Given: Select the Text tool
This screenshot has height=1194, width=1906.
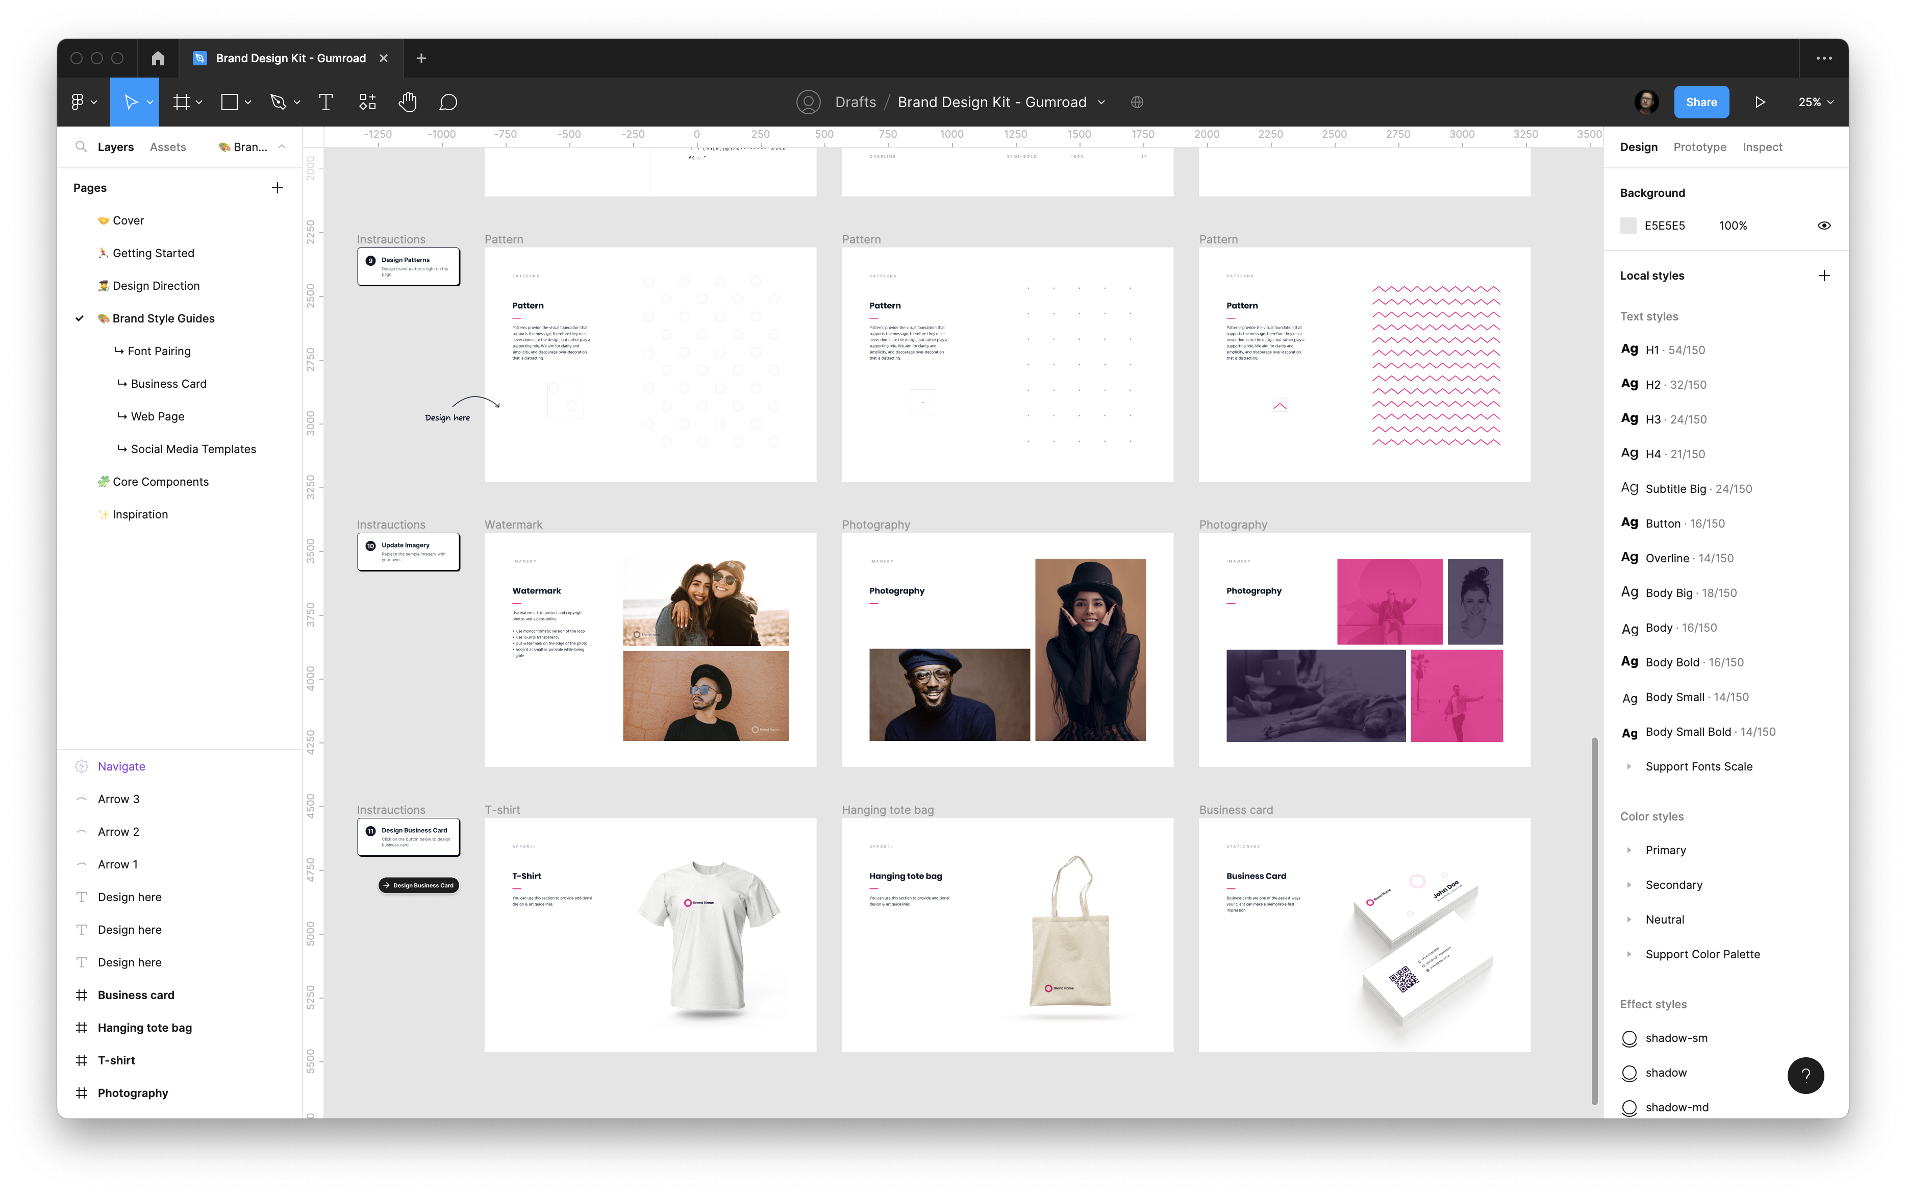Looking at the screenshot, I should pyautogui.click(x=325, y=102).
